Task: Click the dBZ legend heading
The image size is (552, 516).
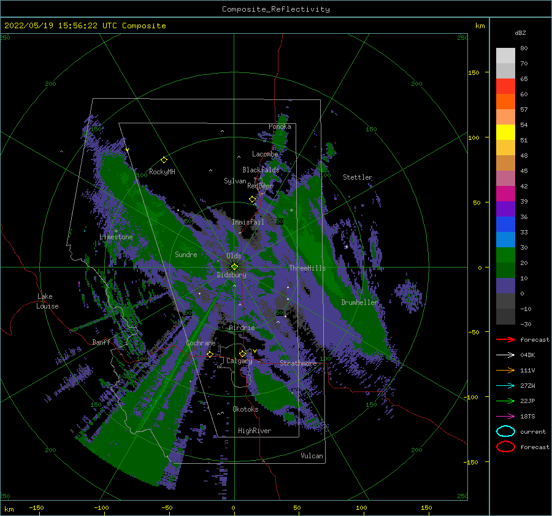Action: pyautogui.click(x=520, y=33)
